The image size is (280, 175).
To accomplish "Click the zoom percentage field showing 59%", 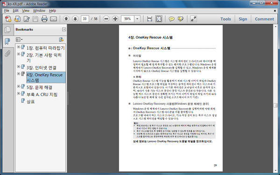I will point(127,19).
